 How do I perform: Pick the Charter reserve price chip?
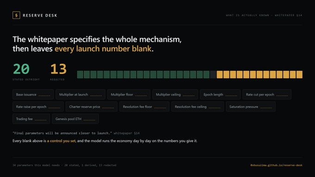pos(91,107)
